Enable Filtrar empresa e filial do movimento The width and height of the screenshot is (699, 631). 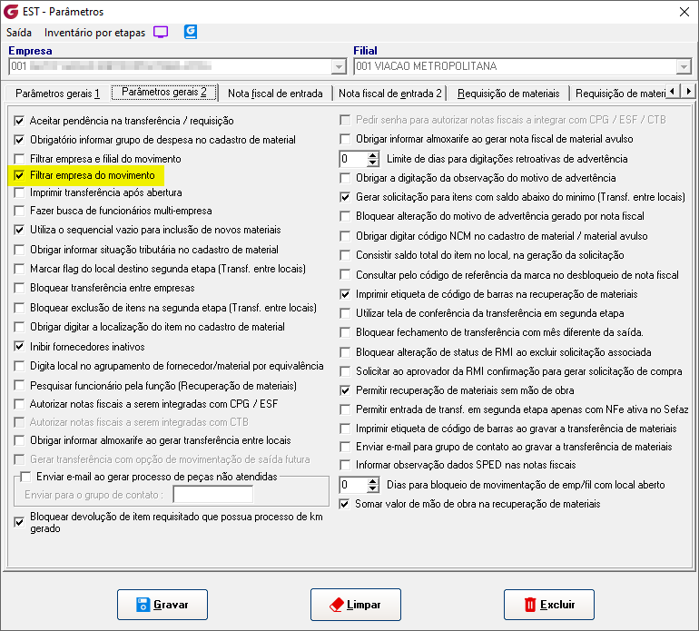(x=19, y=159)
